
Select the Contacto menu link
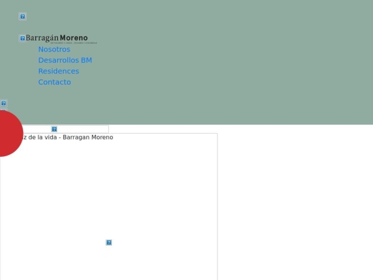pyautogui.click(x=55, y=82)
